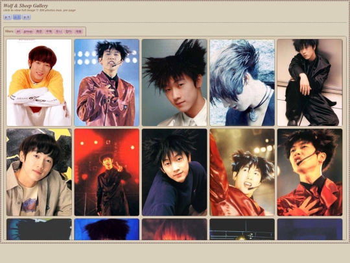The image size is (350, 263).
Task: Open photo of person in beige jacket
Action: point(39,172)
